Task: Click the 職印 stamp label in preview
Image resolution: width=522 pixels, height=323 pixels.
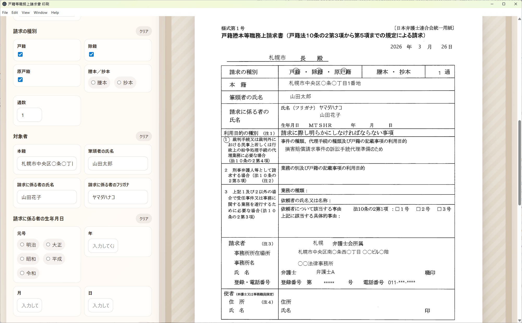Action: 430,273
